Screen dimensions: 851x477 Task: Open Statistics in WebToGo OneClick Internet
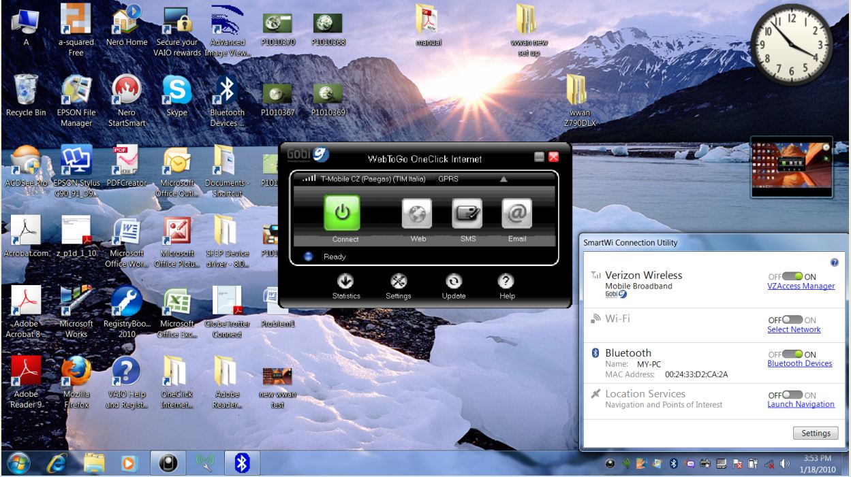point(345,281)
